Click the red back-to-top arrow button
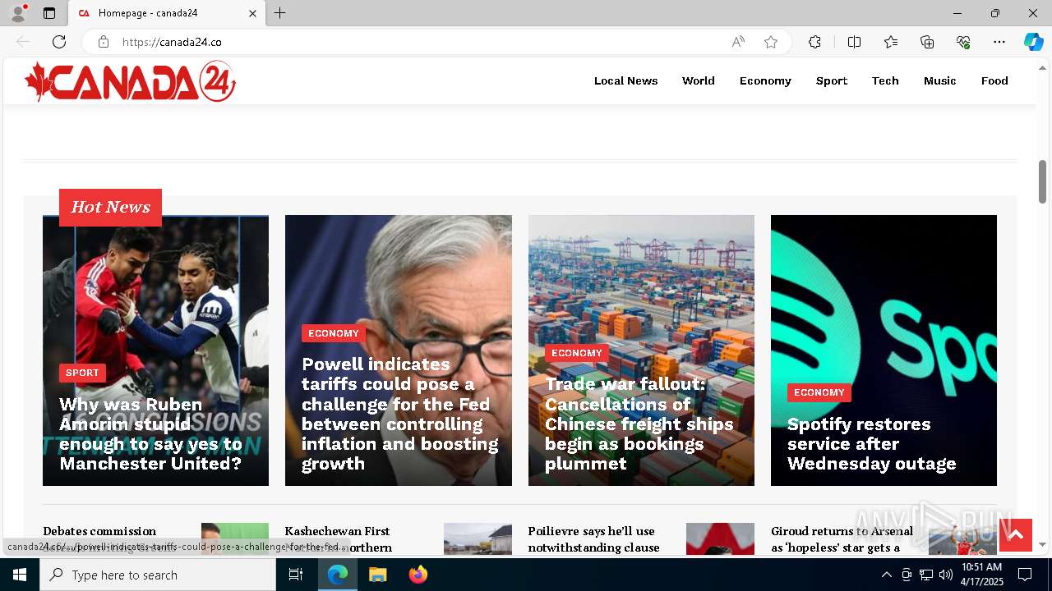 pos(1016,535)
